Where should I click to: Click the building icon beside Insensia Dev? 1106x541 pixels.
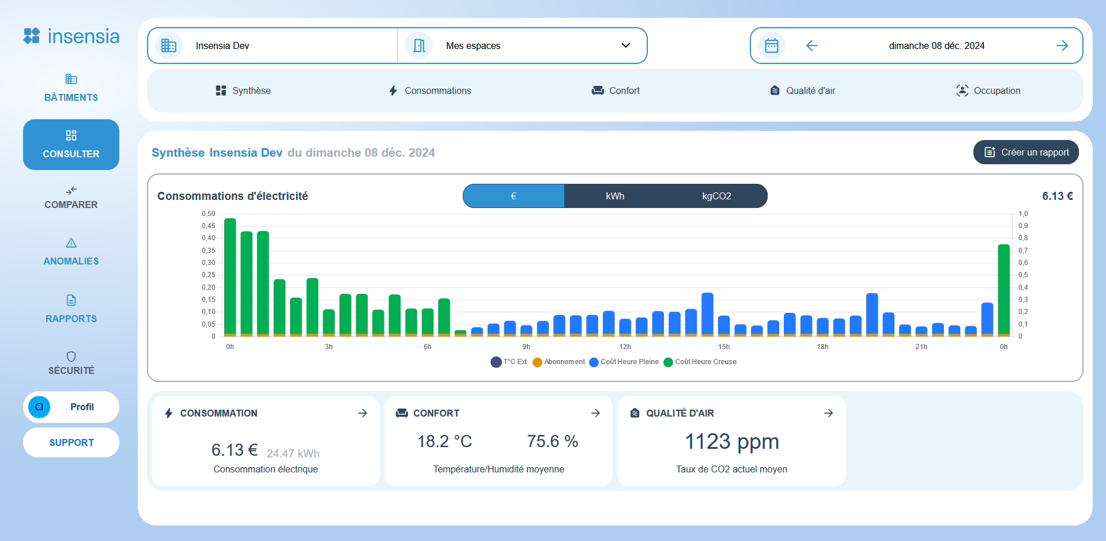[x=168, y=46]
